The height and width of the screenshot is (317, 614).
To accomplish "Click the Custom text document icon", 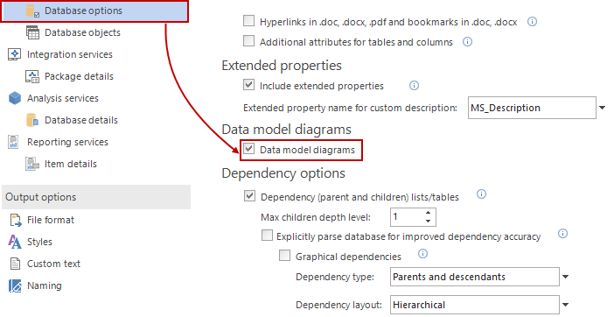I will [15, 264].
